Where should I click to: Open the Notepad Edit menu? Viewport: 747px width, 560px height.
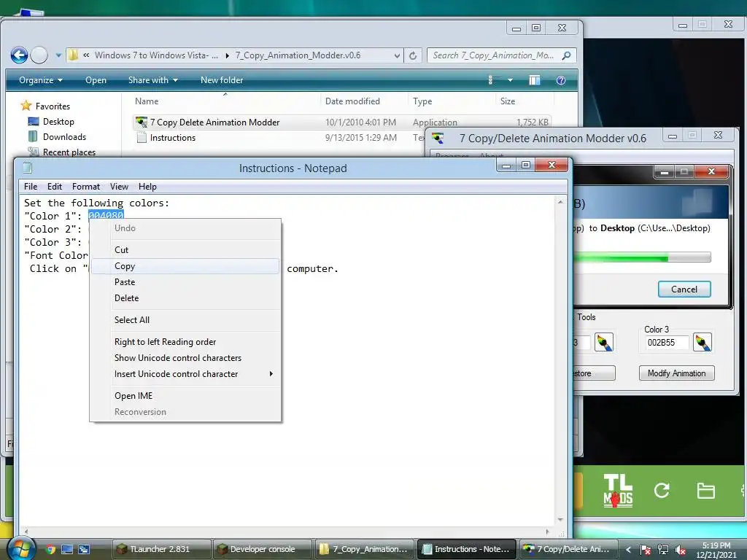point(54,187)
